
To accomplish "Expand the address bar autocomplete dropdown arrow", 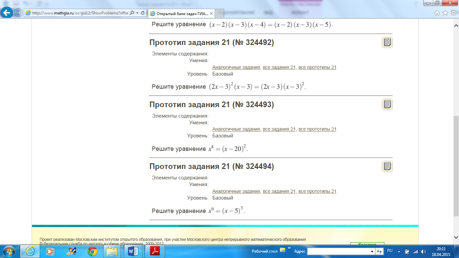I will tap(137, 13).
